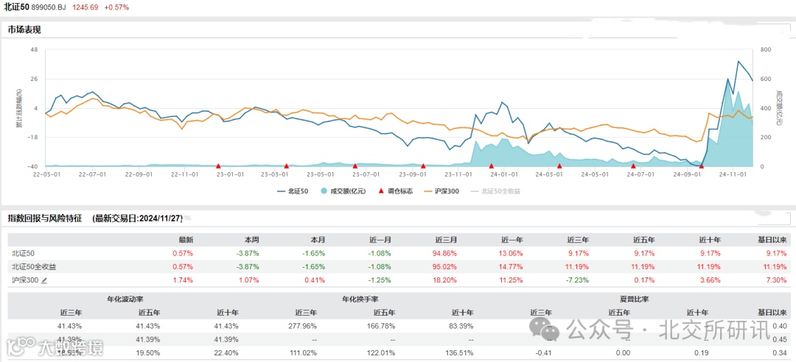Click the 市场表现 section title
The width and height of the screenshot is (796, 362).
(24, 30)
